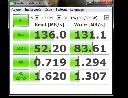This screenshot has height=98, width=128.
Task: Select the Seq write result 131.1
Action: 90,34
